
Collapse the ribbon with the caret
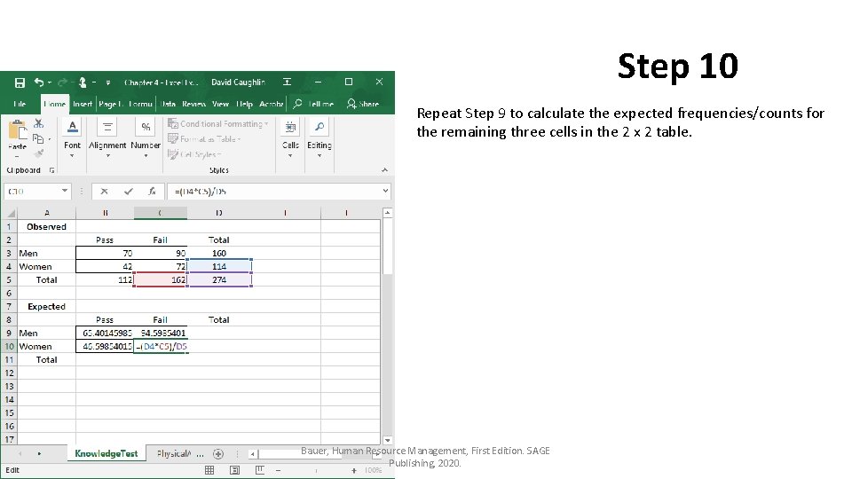(x=384, y=170)
